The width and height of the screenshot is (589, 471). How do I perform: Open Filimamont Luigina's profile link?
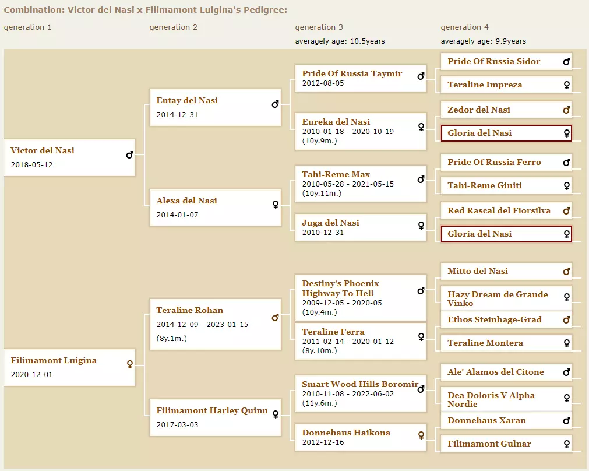(x=54, y=360)
